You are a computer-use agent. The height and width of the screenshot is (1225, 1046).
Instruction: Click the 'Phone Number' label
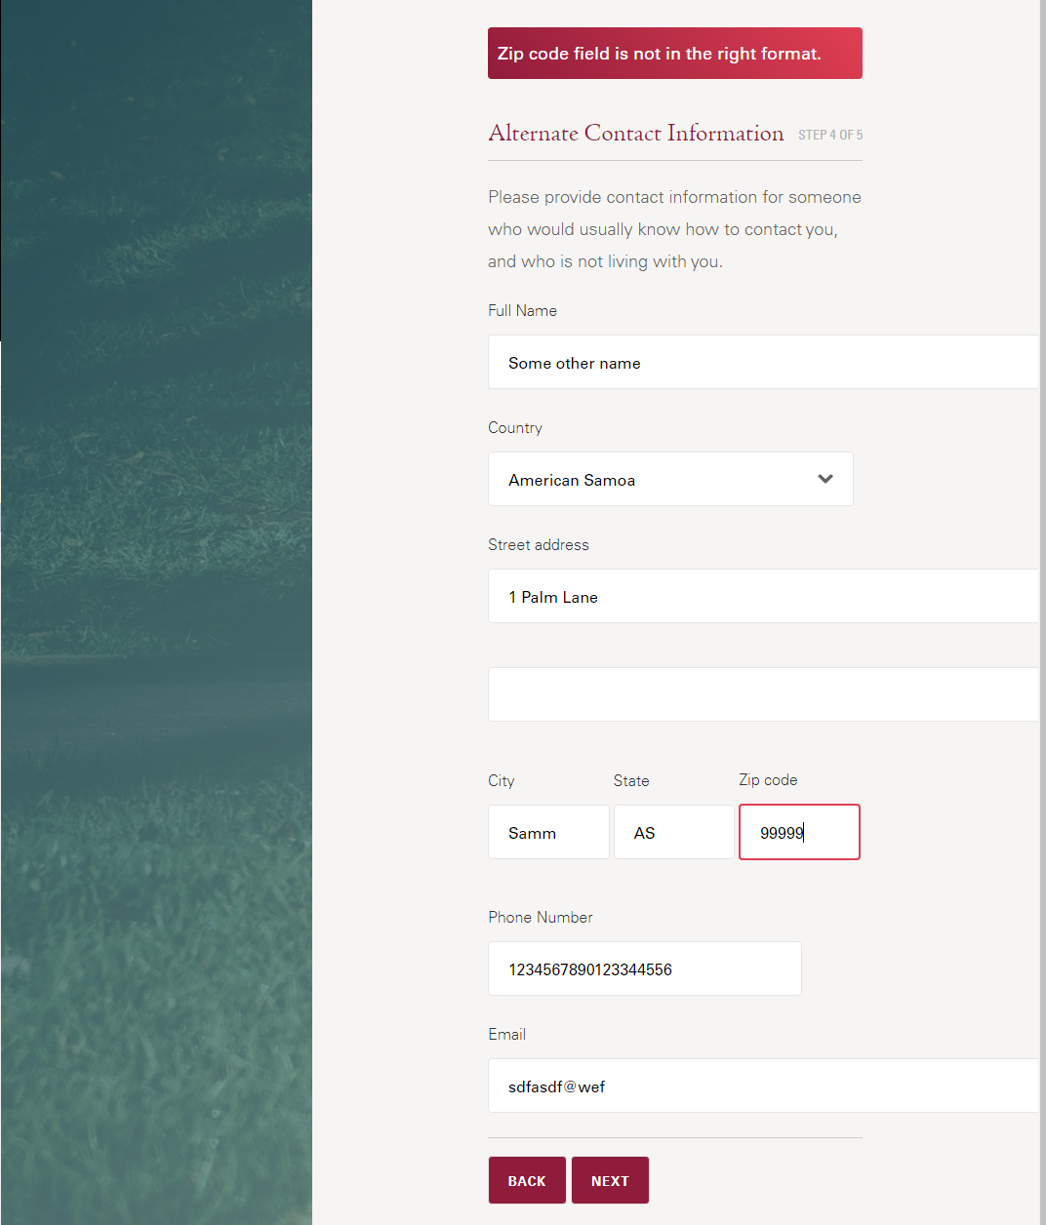pyautogui.click(x=540, y=917)
